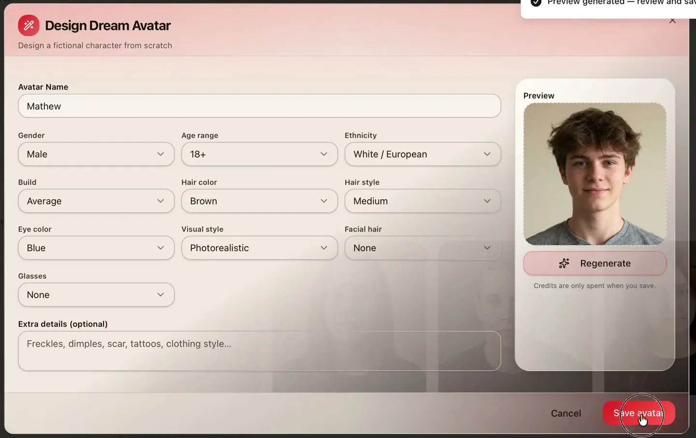Click the checkmark icon in the notification
This screenshot has height=438, width=696.
point(536,2)
